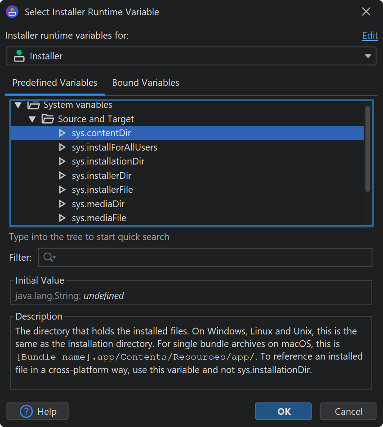Click the install4j icon in title bar
This screenshot has width=383, height=427.
(x=12, y=12)
